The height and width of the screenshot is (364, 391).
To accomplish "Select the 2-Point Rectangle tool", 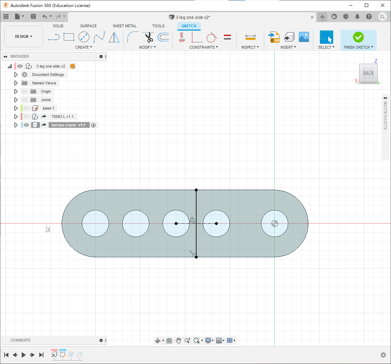I will pos(69,37).
